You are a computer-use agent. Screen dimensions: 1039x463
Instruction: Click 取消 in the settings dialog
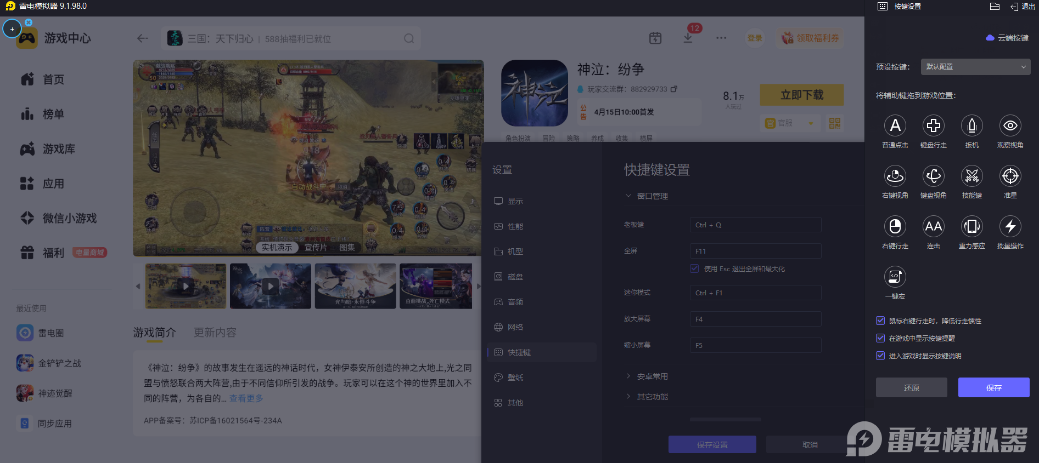click(x=810, y=445)
